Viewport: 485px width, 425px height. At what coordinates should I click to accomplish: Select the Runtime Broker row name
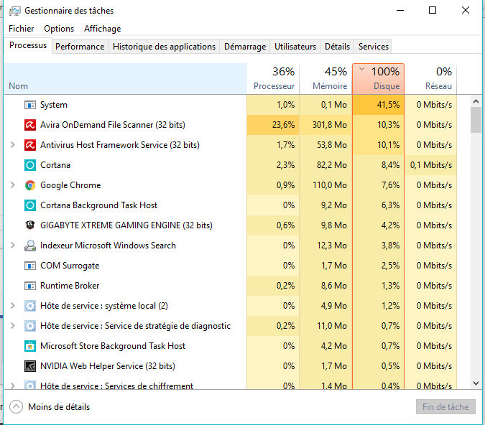[x=70, y=286]
